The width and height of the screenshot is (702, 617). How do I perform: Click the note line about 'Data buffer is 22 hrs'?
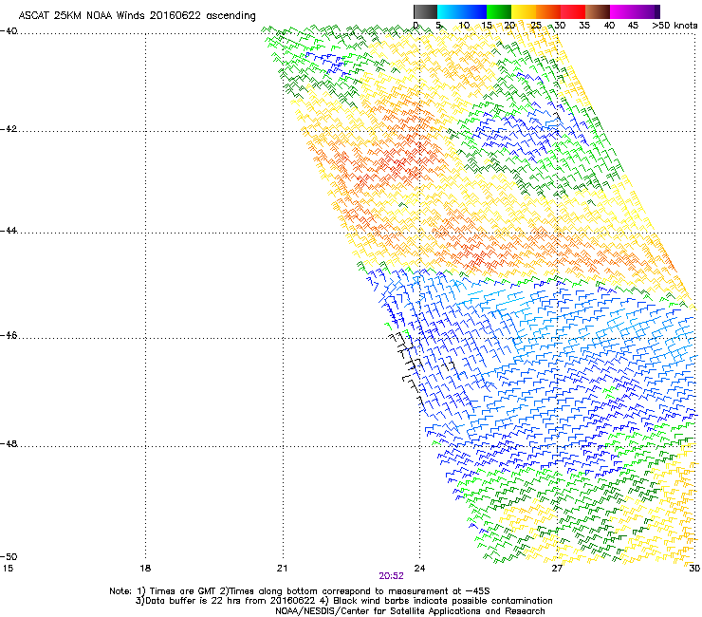click(343, 601)
